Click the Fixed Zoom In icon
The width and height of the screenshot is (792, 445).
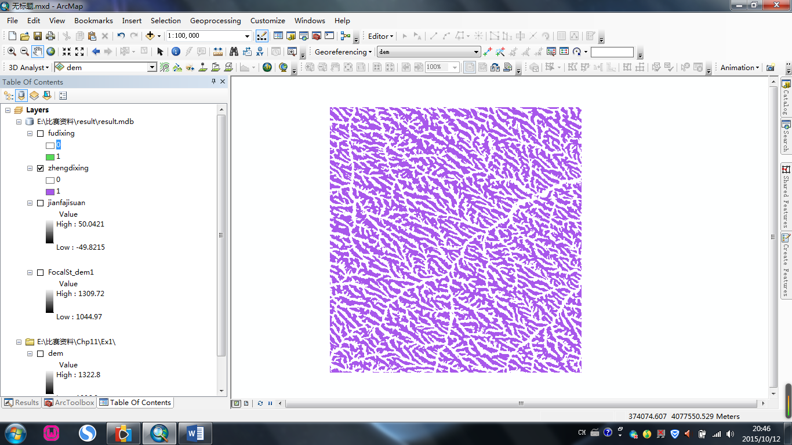click(x=67, y=52)
